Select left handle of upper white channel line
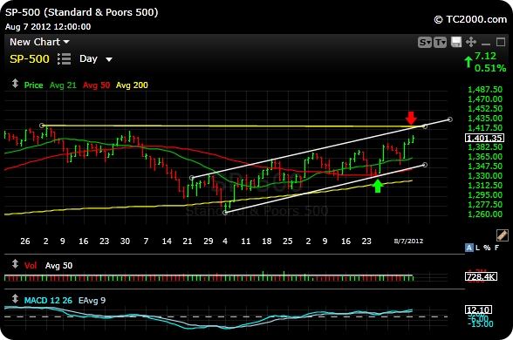 point(192,178)
